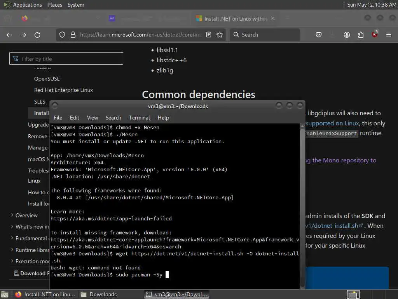Click the Common dependencies heading
398x299 pixels.
(199, 94)
